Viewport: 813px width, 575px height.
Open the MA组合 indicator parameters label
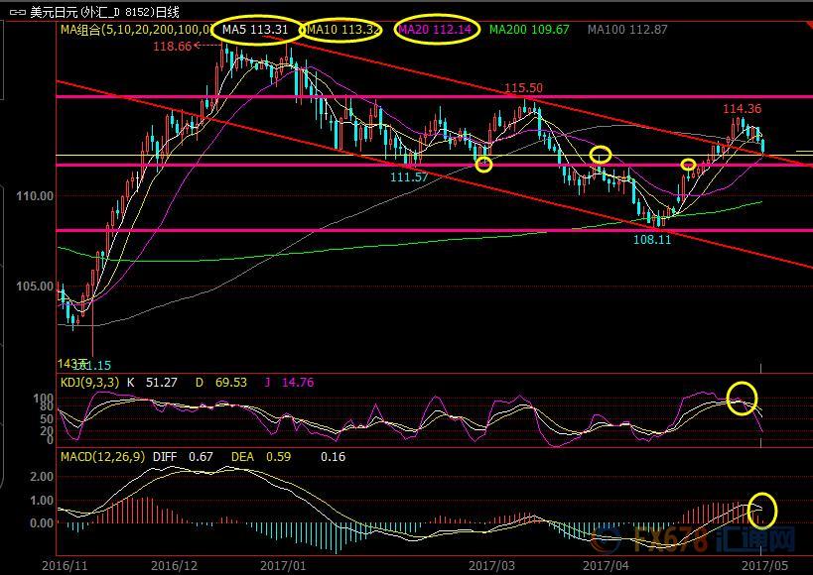[136, 30]
